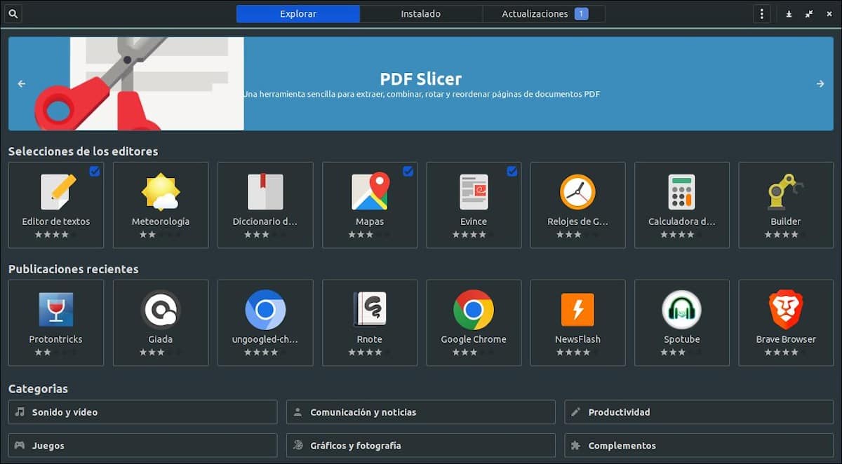The width and height of the screenshot is (842, 464).
Task: Select the Diccionario book icon
Action: tap(265, 191)
